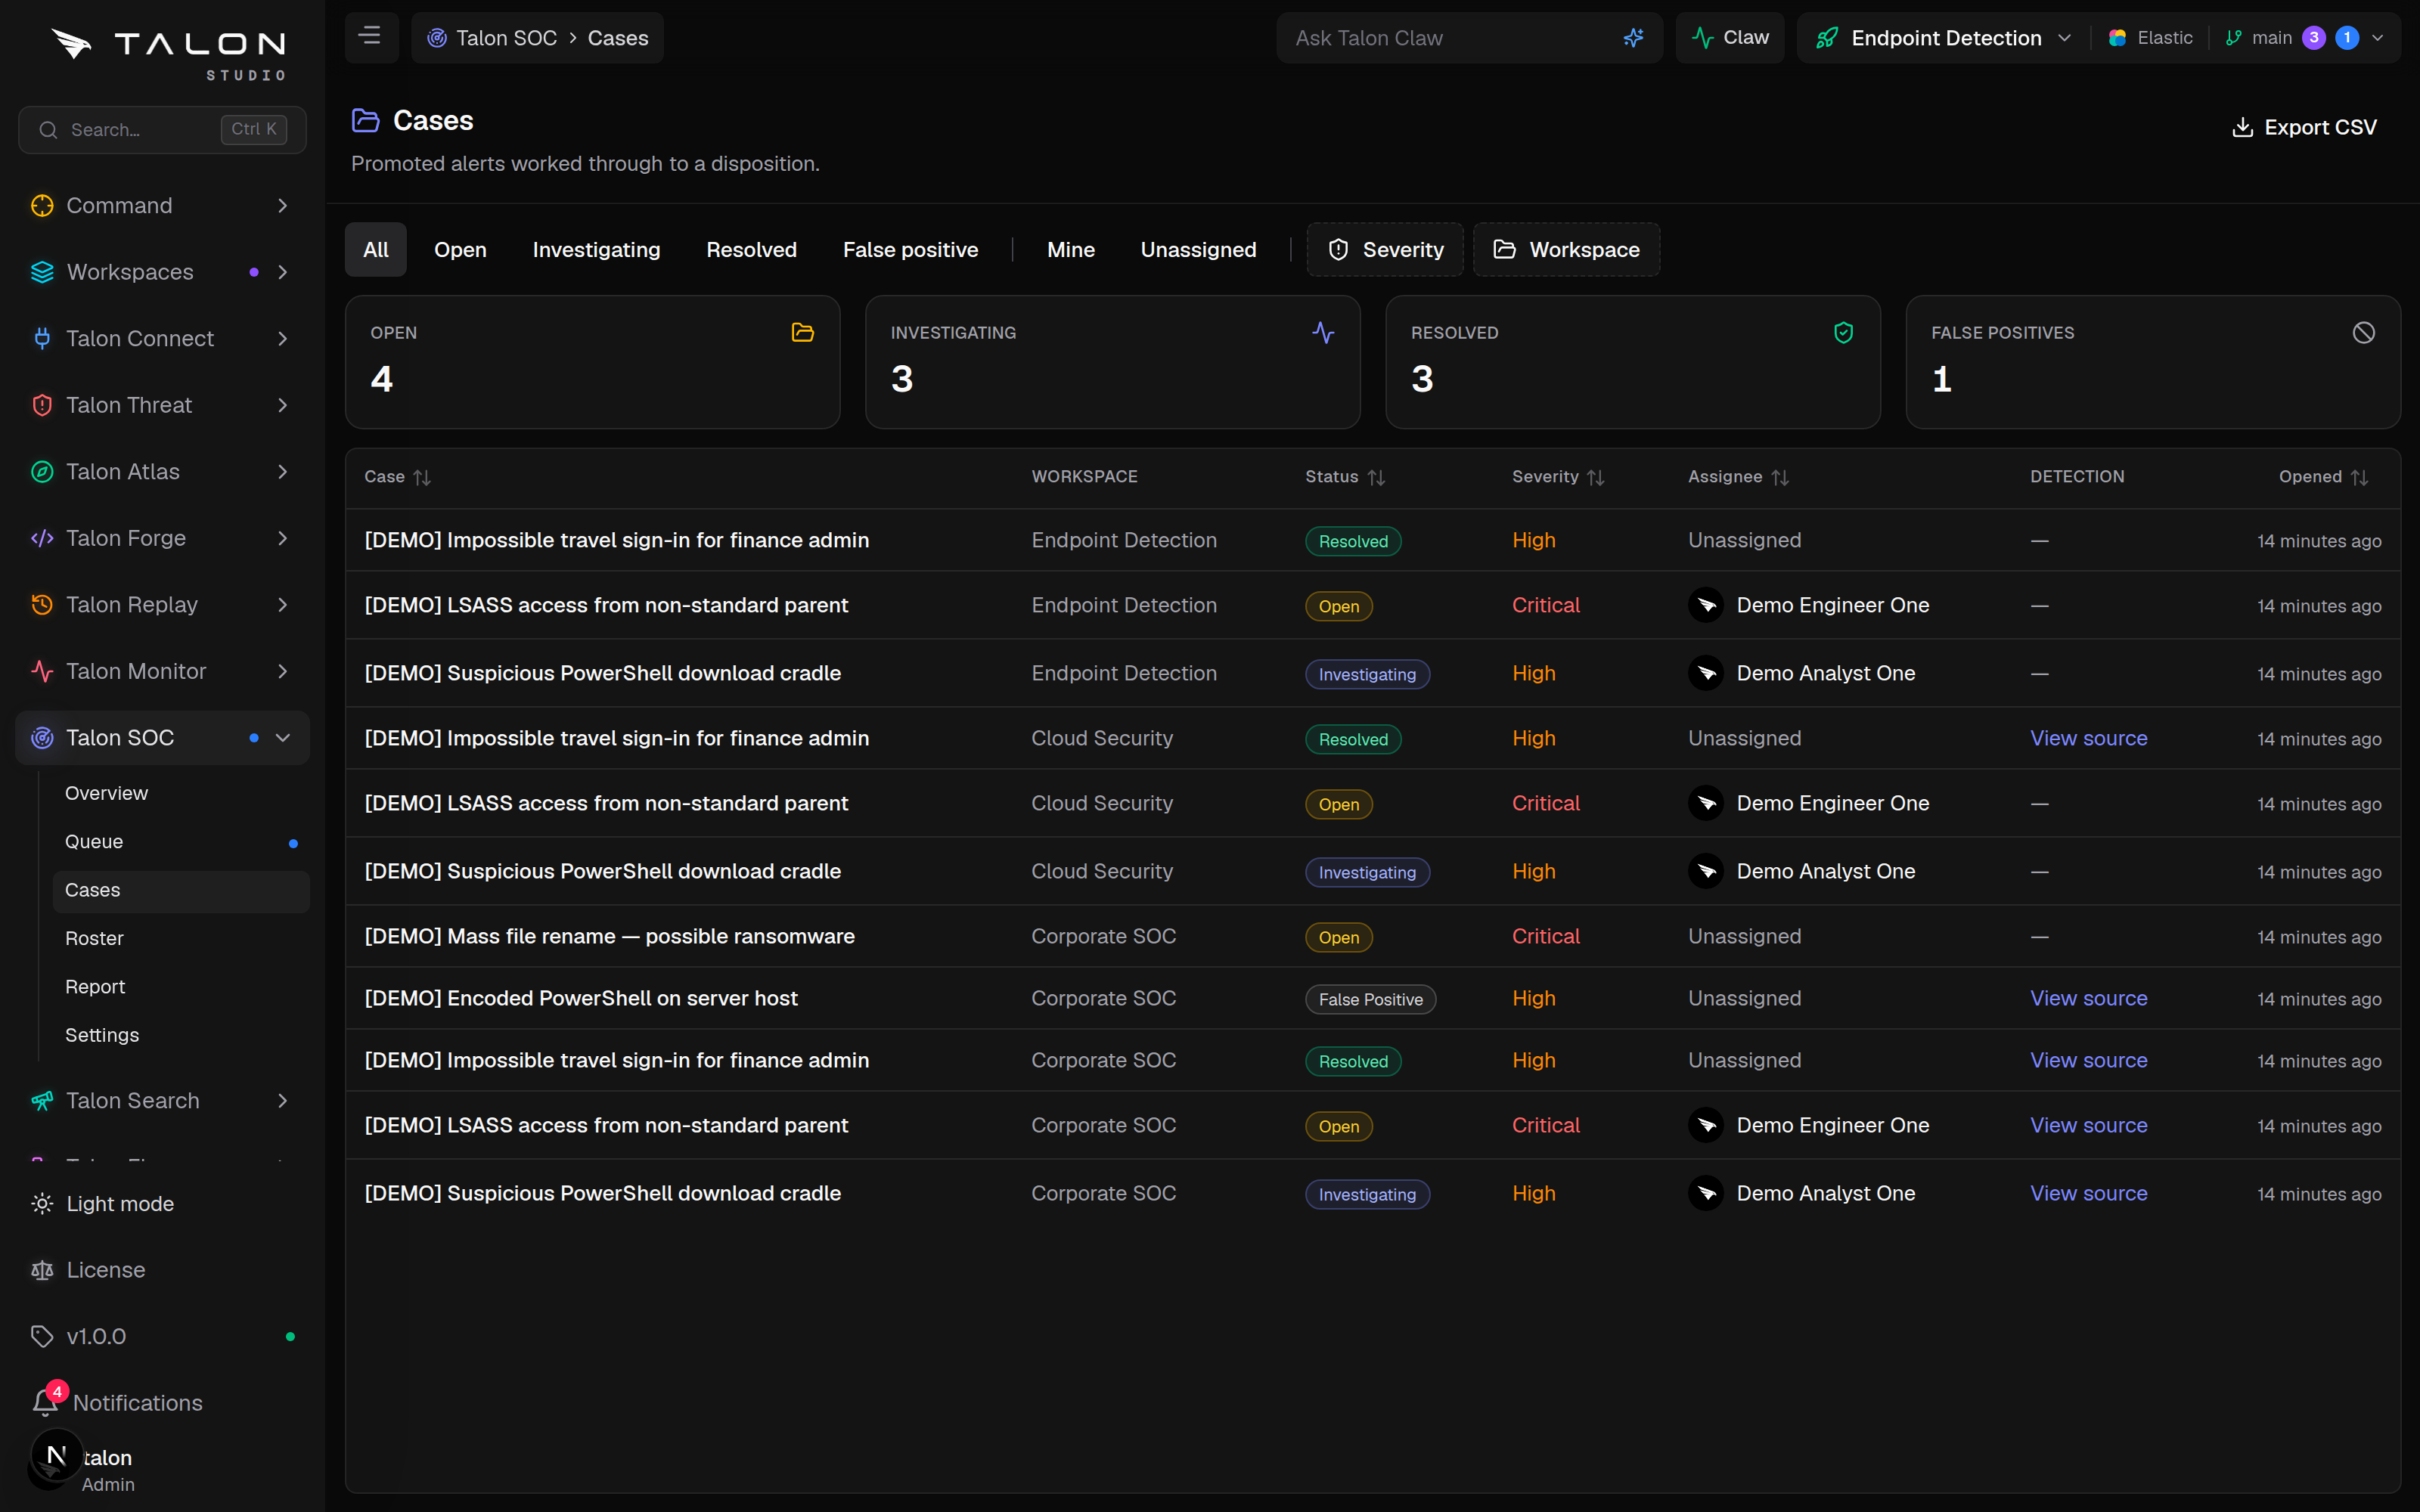Click the sort arrows next to Case column
This screenshot has height=1512, width=2420.
[422, 477]
